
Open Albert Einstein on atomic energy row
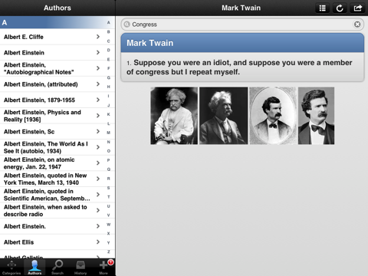tap(52, 163)
